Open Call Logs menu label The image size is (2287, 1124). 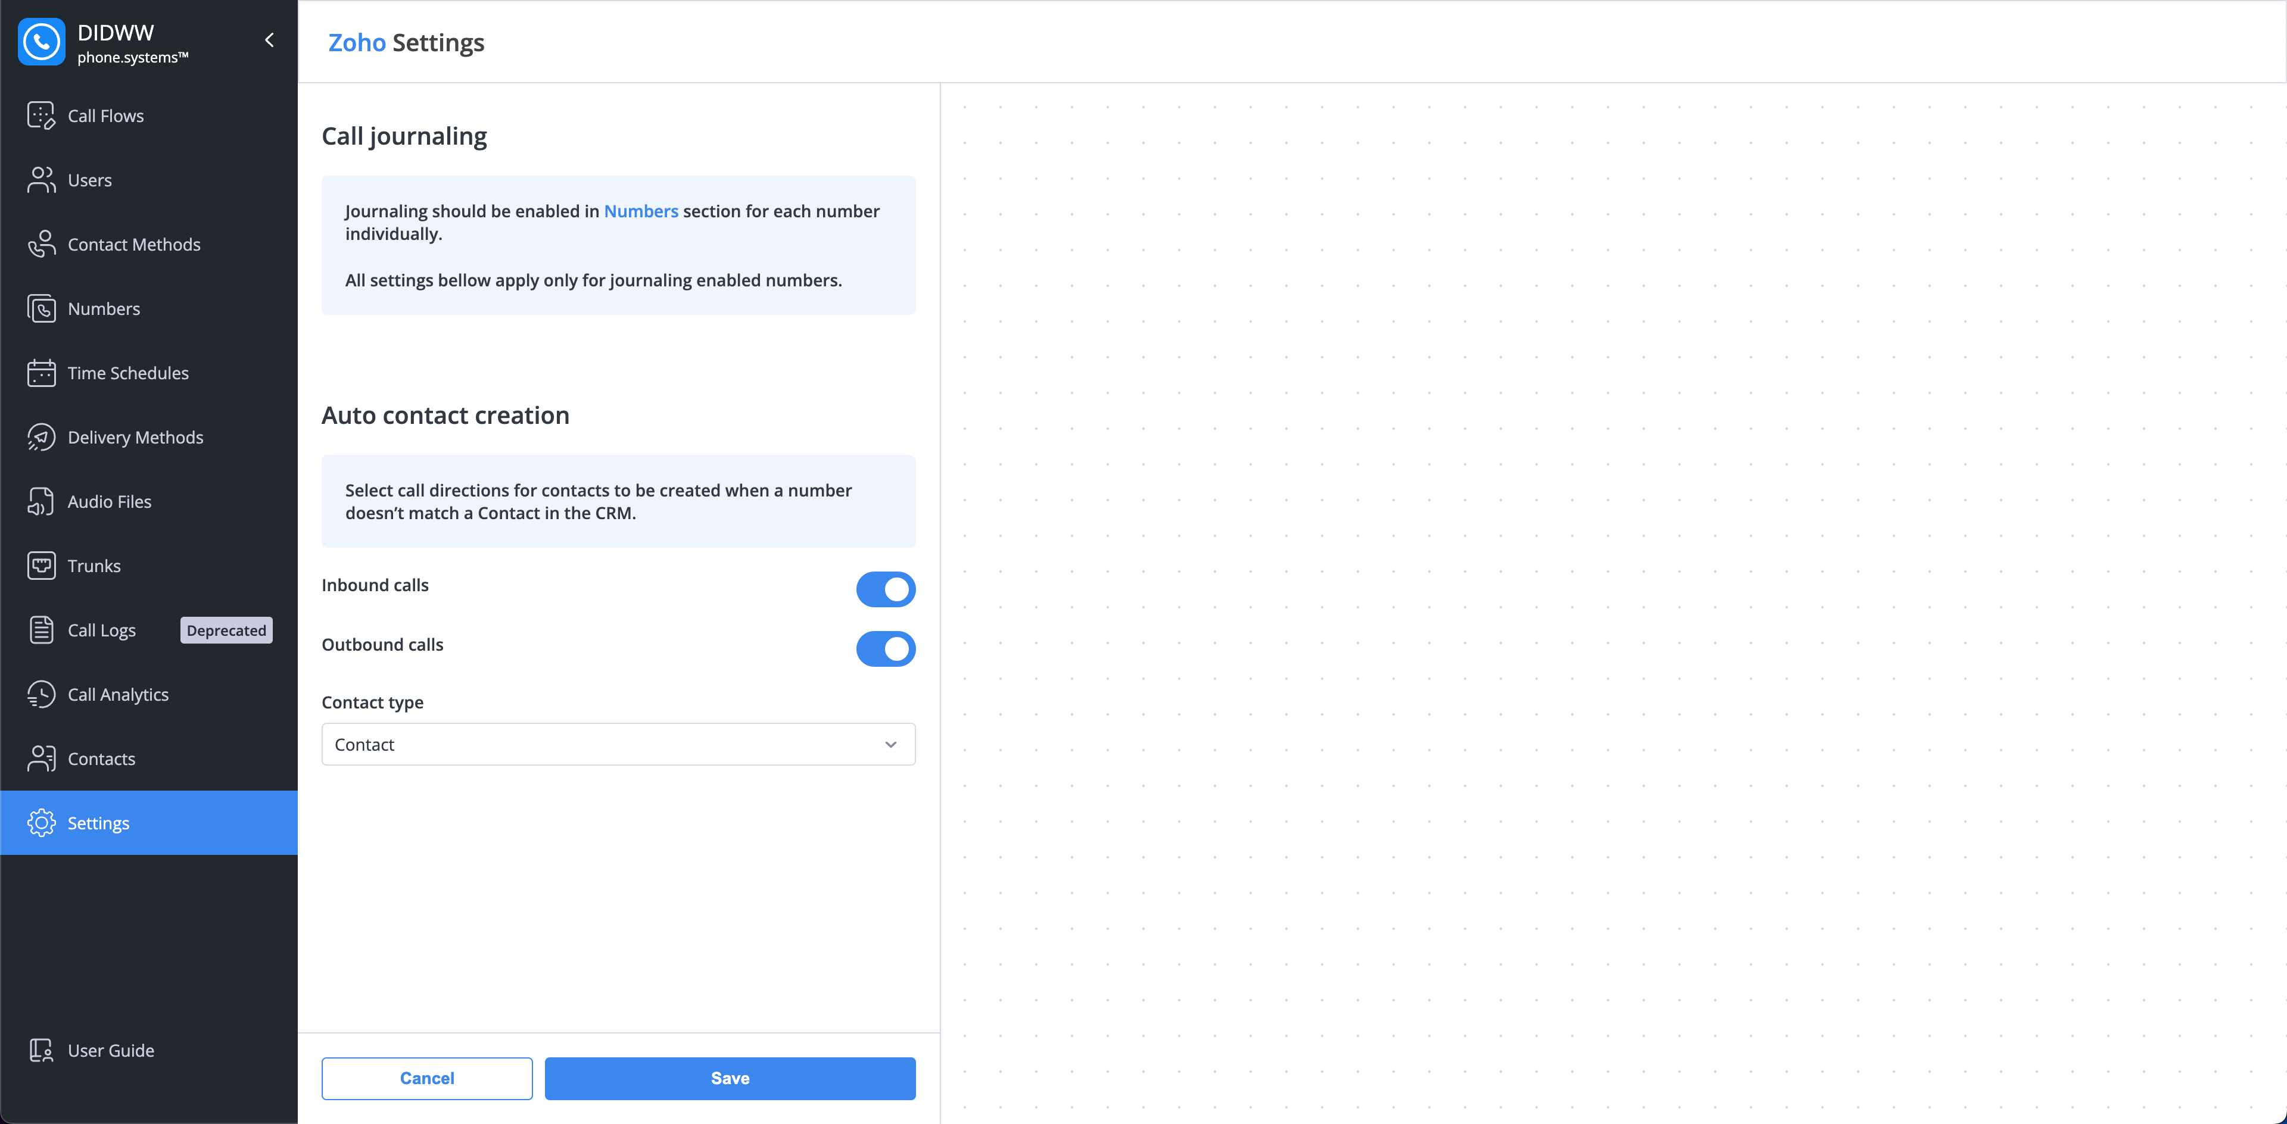pyautogui.click(x=101, y=630)
